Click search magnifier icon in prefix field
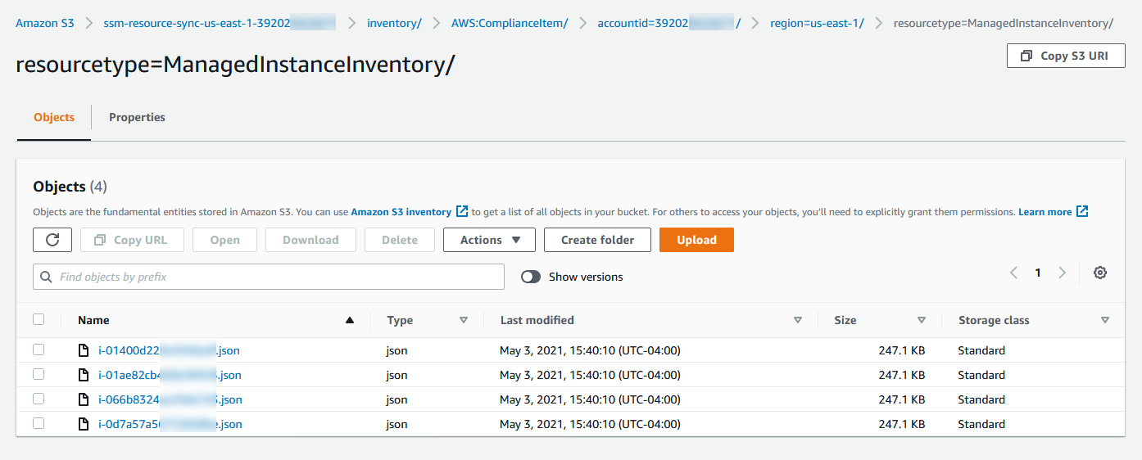The height and width of the screenshot is (460, 1142). [46, 277]
